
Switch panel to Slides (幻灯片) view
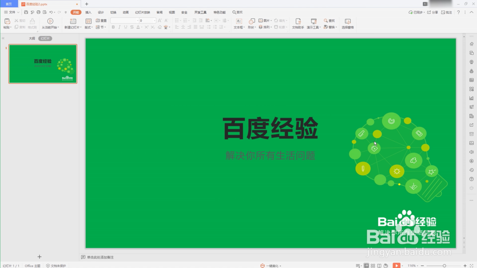pyautogui.click(x=45, y=39)
